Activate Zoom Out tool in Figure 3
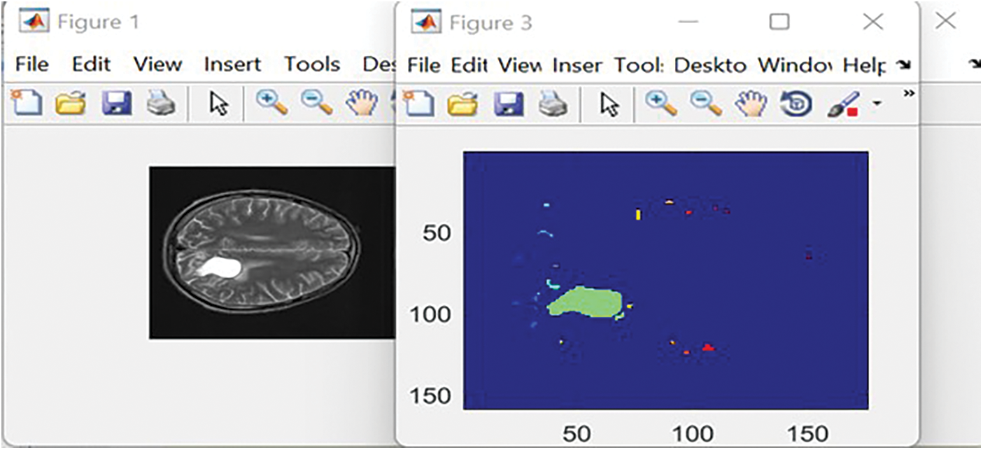This screenshot has height=450, width=983. tap(706, 104)
